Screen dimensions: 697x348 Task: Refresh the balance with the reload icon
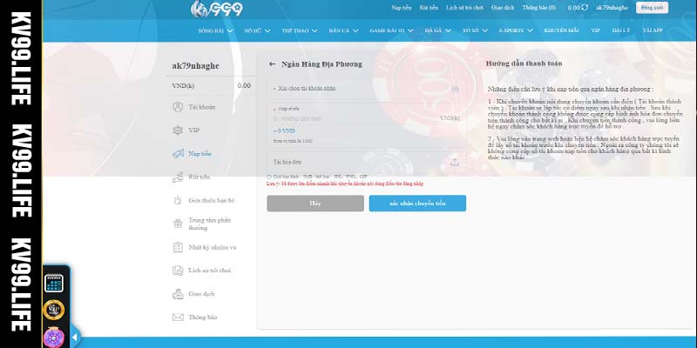pyautogui.click(x=585, y=8)
